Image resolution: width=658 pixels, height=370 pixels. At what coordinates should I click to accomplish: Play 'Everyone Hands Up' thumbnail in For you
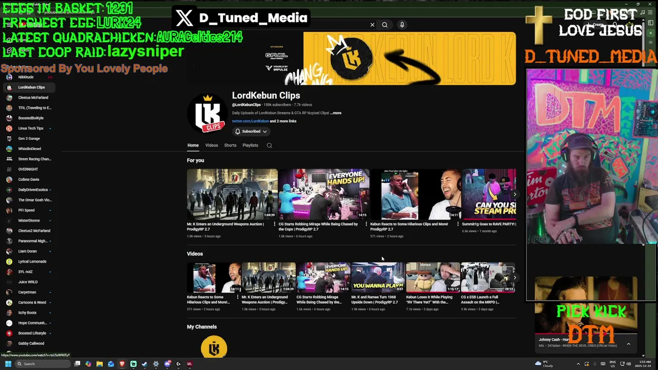click(x=324, y=194)
